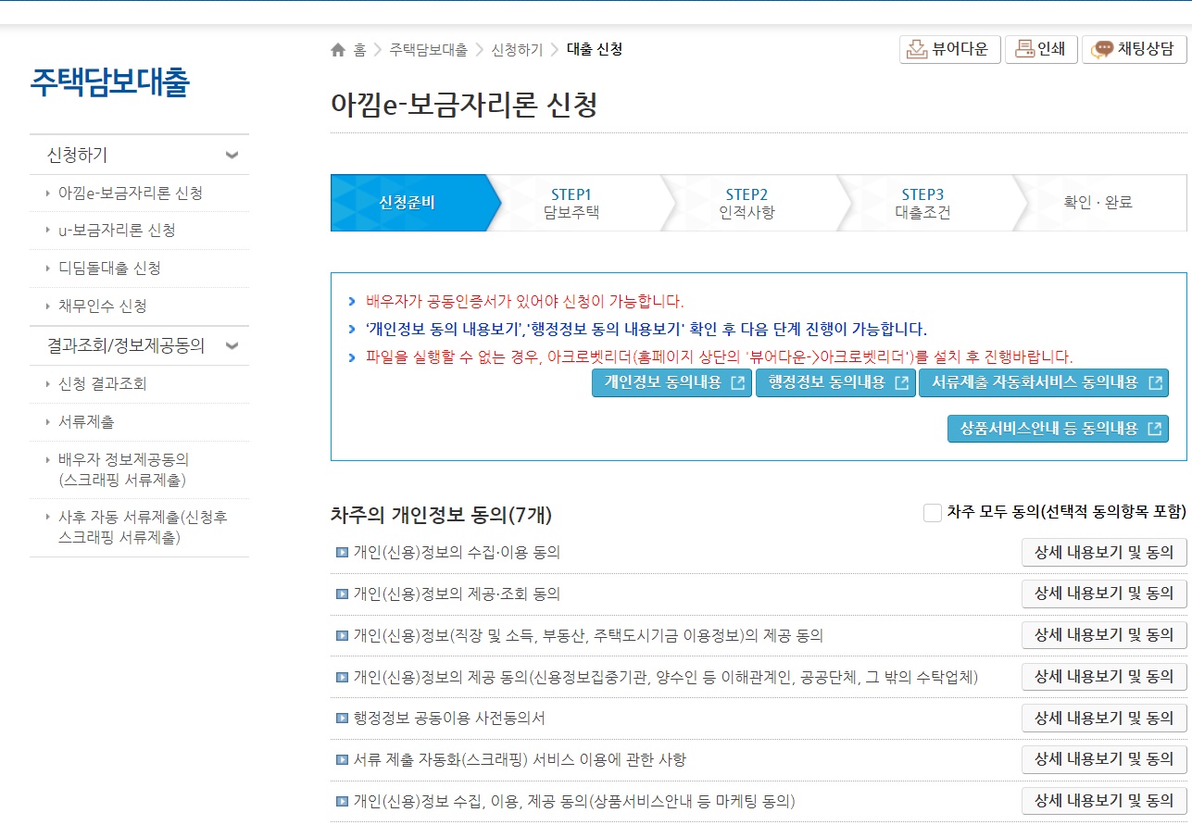Open 서류제출 자동화서비스 동의내용 document
The image size is (1192, 825).
coord(1044,382)
